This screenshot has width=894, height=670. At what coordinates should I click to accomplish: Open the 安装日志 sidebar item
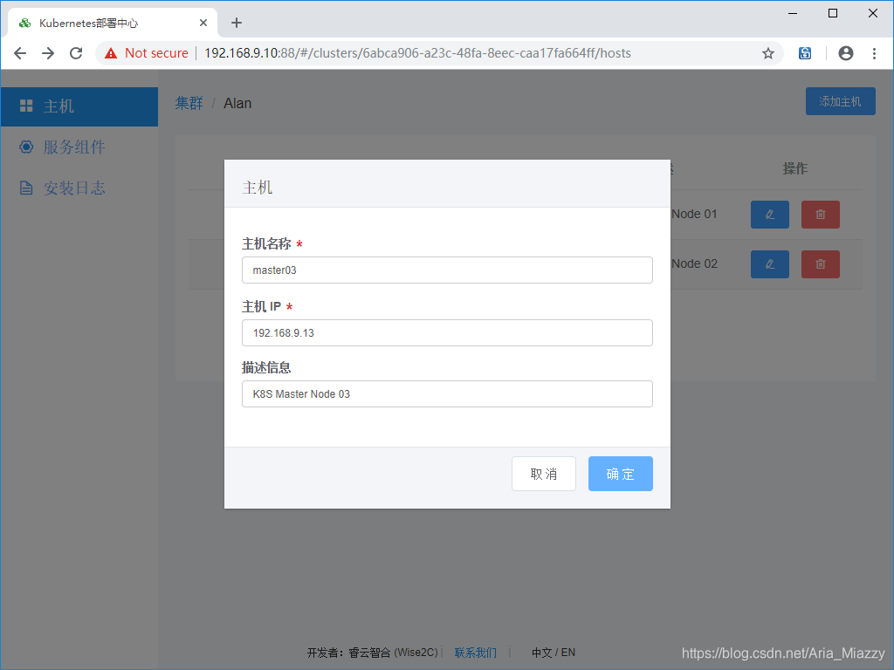click(x=79, y=188)
